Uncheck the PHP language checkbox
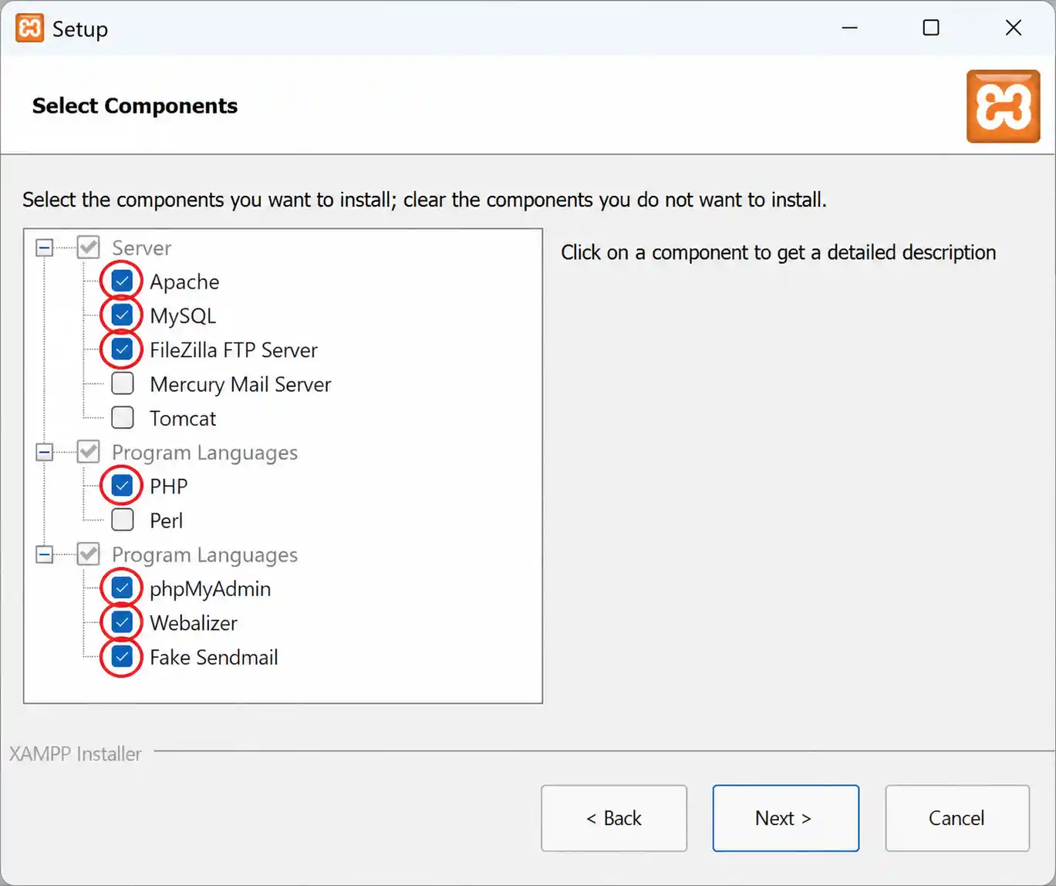 coord(122,486)
